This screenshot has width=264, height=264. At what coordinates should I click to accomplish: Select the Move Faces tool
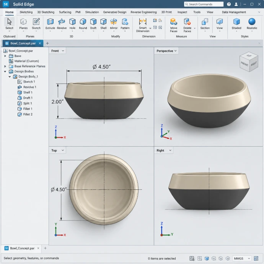(174, 25)
